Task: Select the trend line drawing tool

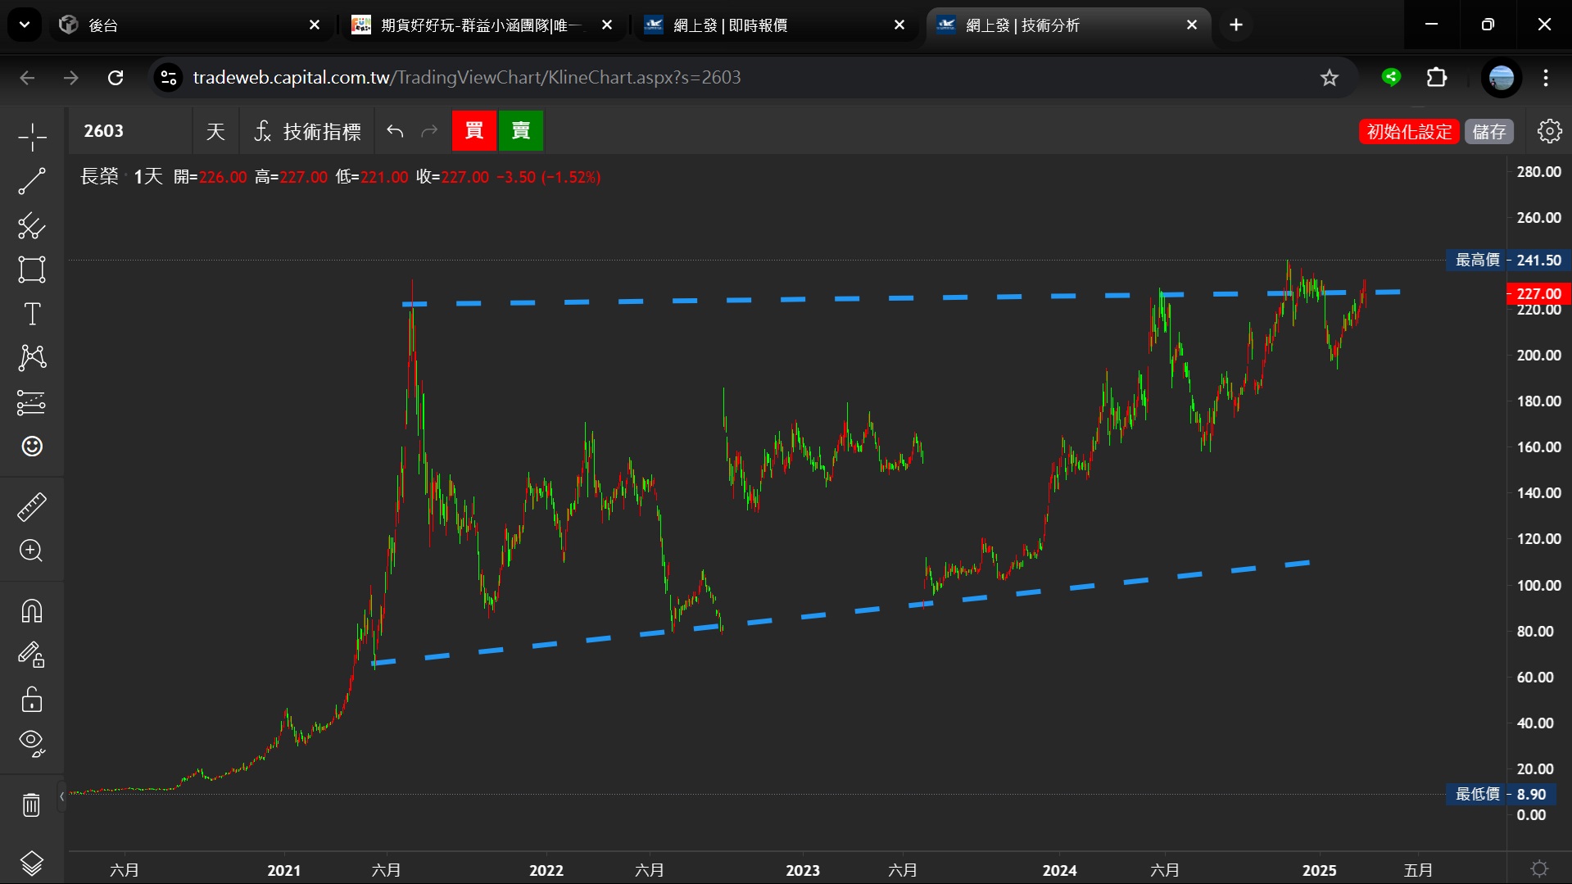Action: click(32, 181)
